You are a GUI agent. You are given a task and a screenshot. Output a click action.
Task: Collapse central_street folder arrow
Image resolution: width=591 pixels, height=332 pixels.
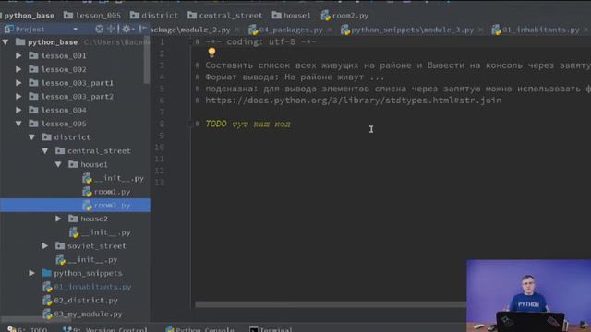45,150
